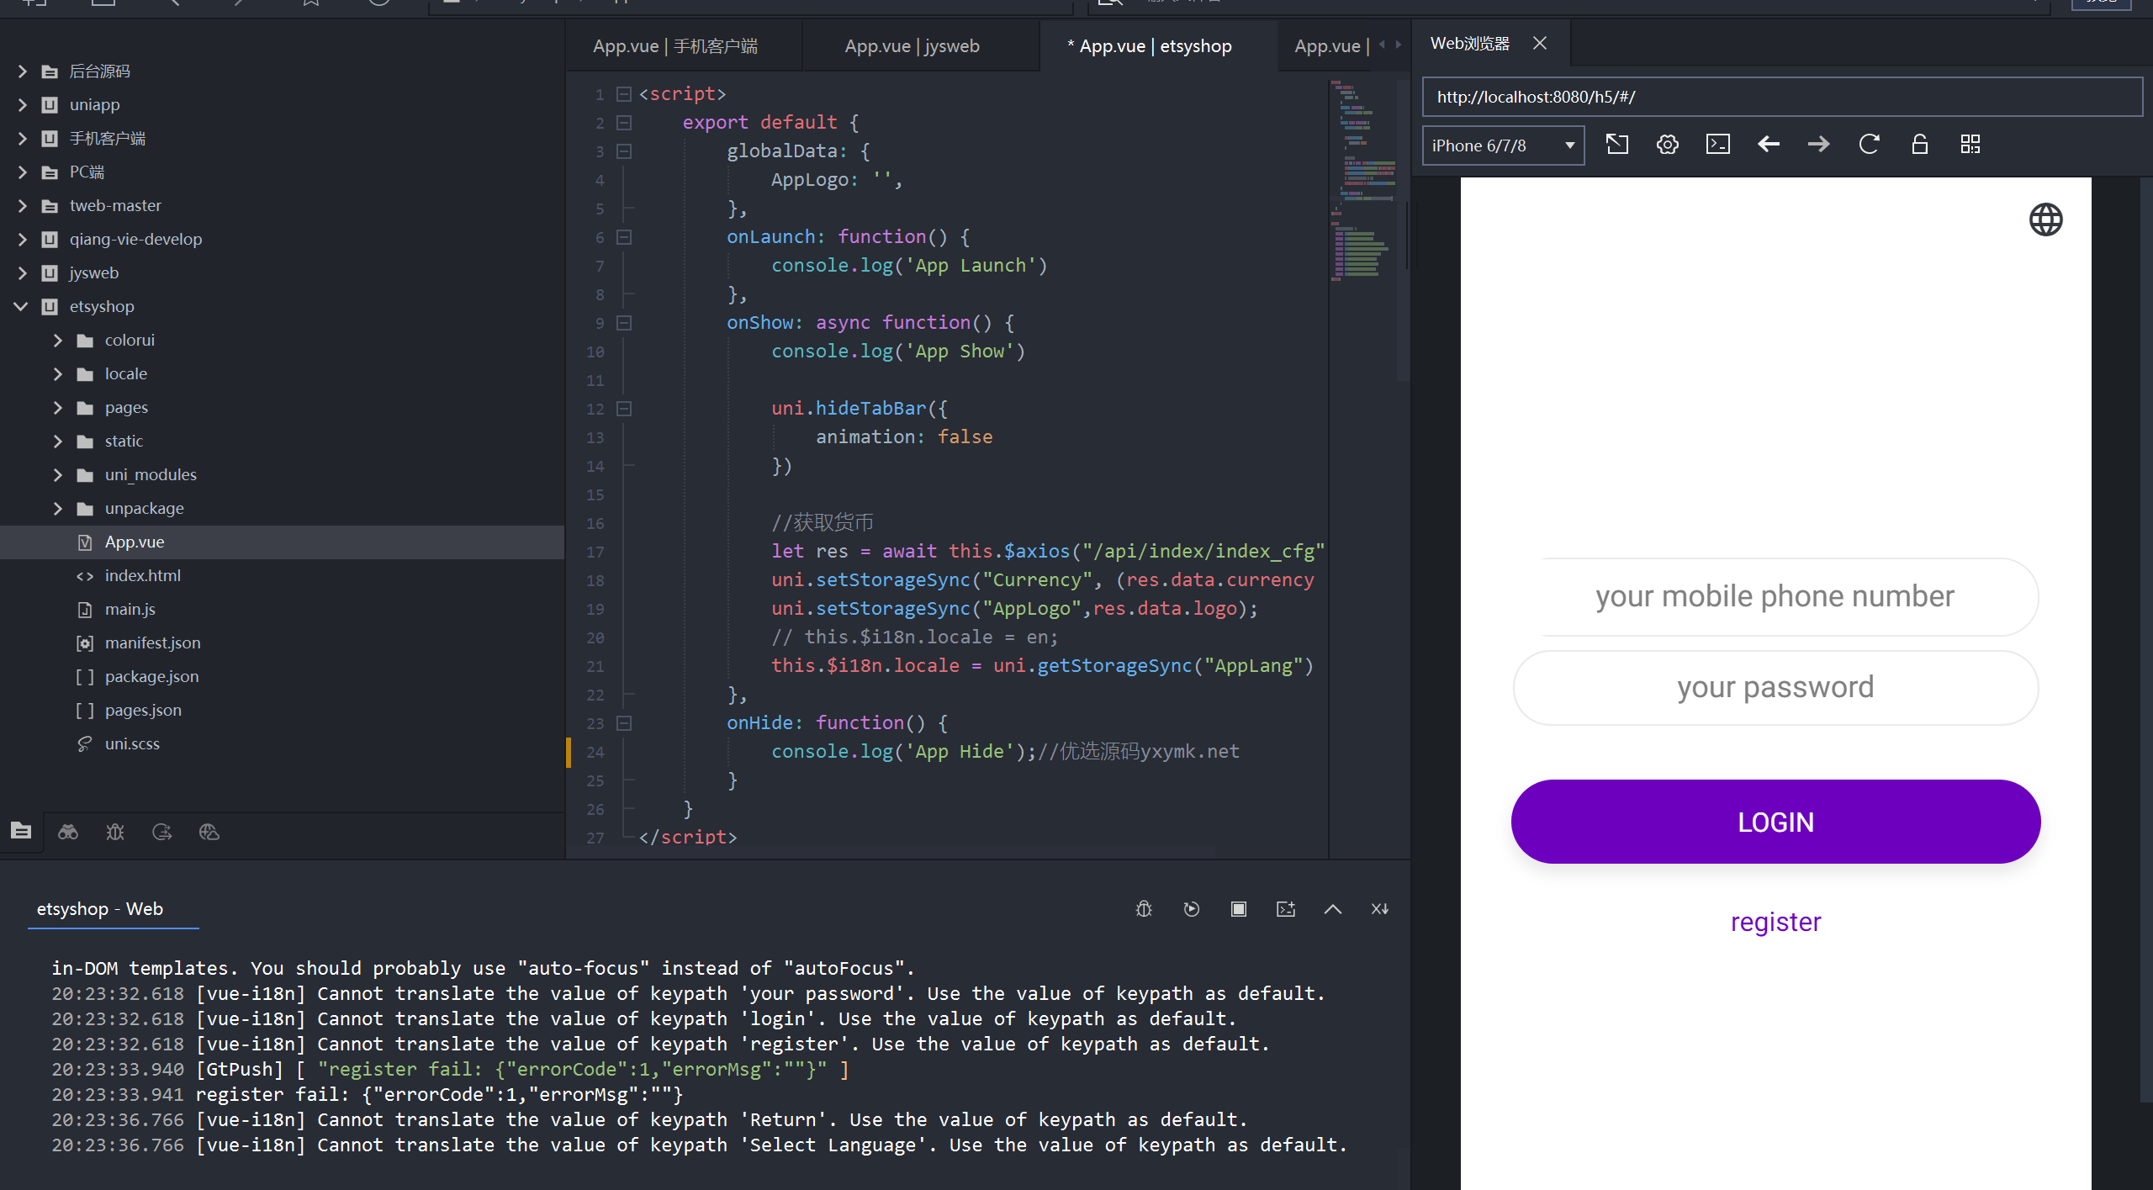Viewport: 2153px width, 1190px height.
Task: Open the debug bug icon in sidebar footer
Action: 115,832
